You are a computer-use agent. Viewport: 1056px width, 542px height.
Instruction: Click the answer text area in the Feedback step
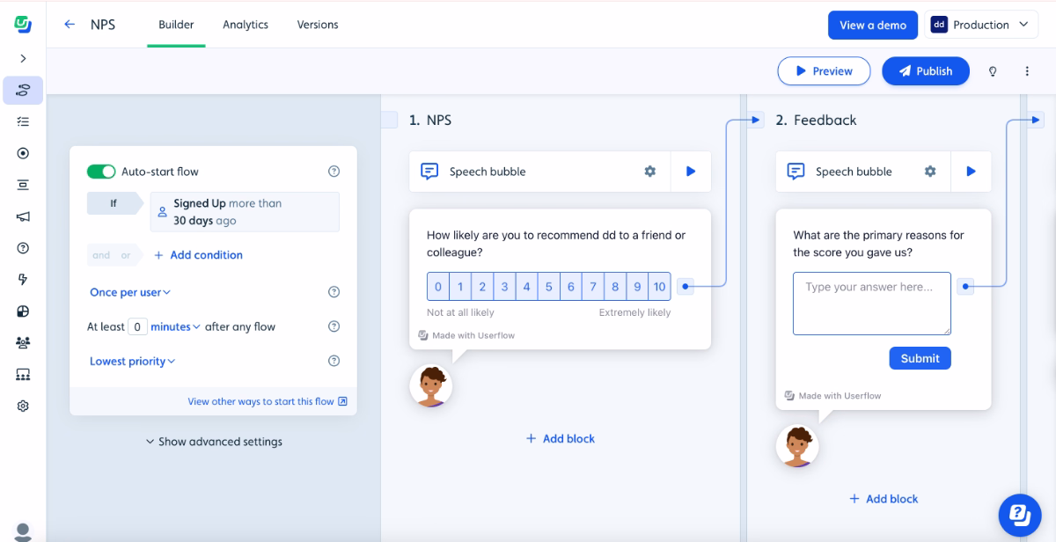[x=871, y=303]
